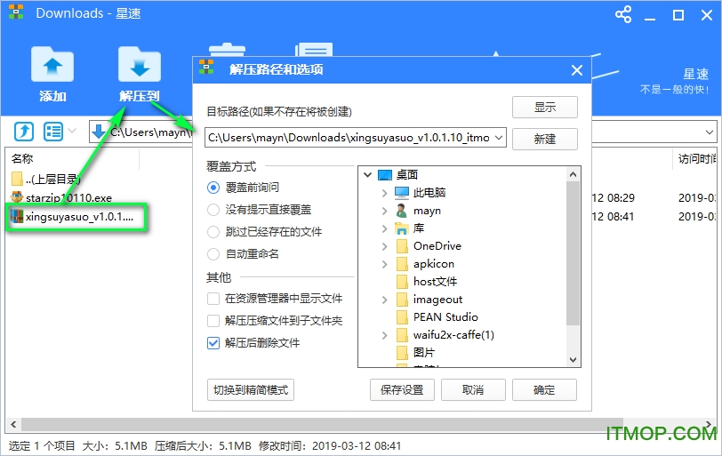Click the list view mode icon

tap(53, 132)
